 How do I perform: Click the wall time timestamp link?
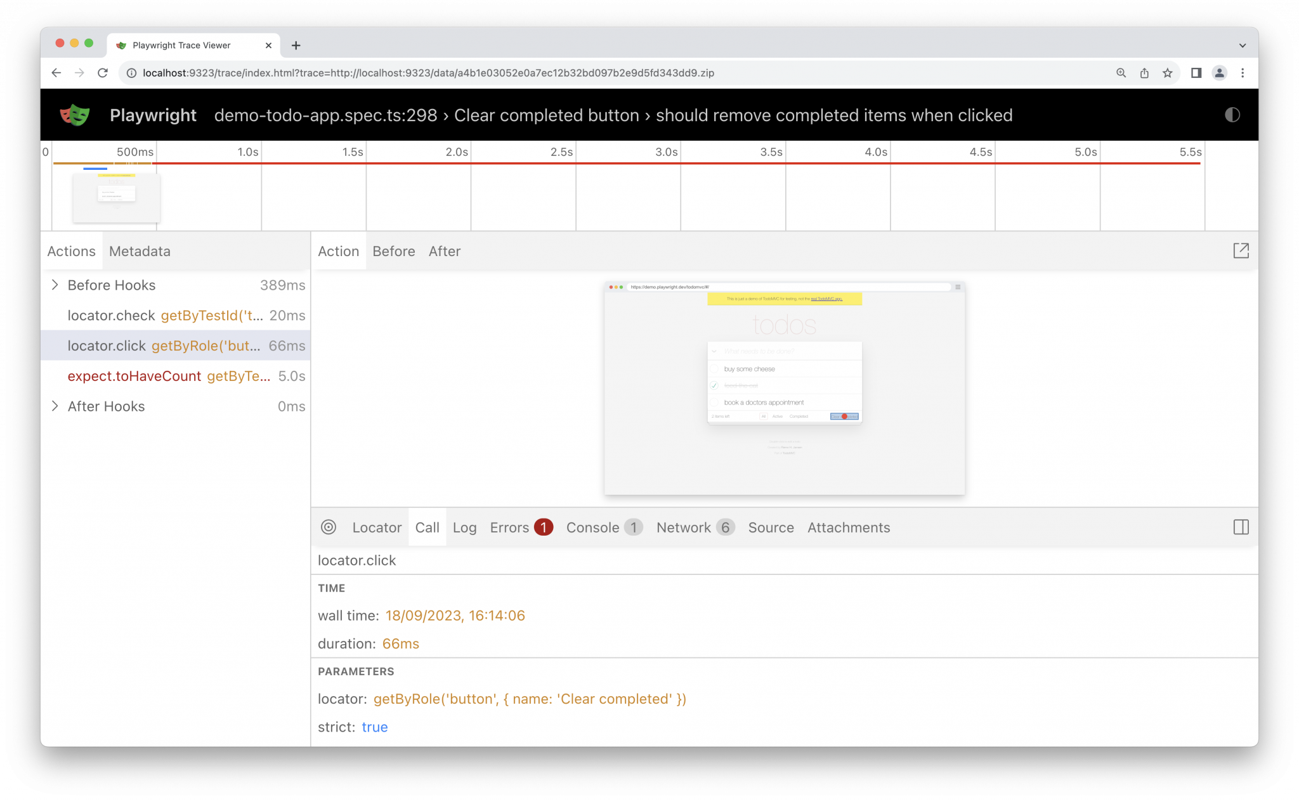pos(454,615)
